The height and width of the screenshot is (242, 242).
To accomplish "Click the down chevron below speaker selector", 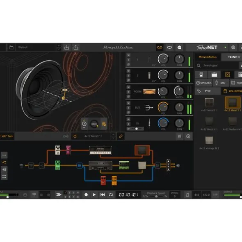I will [84, 128].
